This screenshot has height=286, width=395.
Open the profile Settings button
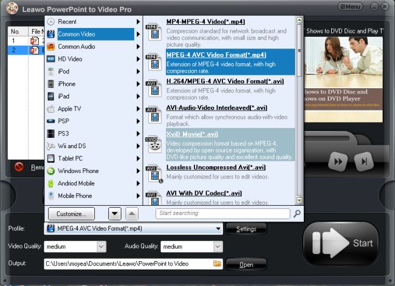[246, 229]
